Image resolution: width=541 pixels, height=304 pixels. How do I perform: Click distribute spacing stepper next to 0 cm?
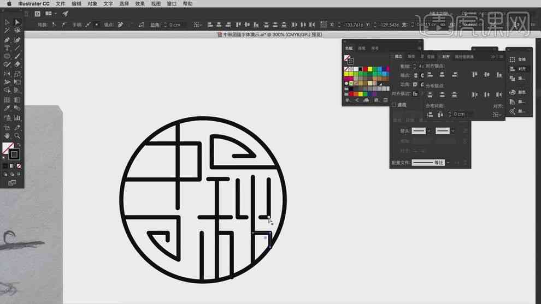coord(450,114)
